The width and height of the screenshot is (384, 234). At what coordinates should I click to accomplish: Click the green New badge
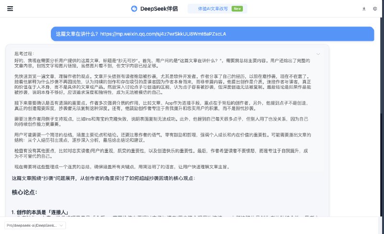click(x=237, y=9)
